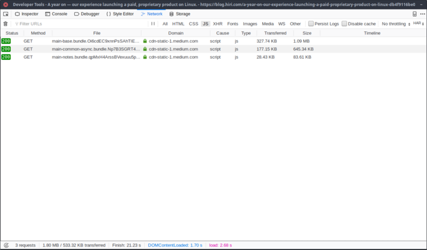Image resolution: width=427 pixels, height=250 pixels.
Task: Toggle the JS filter button
Action: (205, 24)
